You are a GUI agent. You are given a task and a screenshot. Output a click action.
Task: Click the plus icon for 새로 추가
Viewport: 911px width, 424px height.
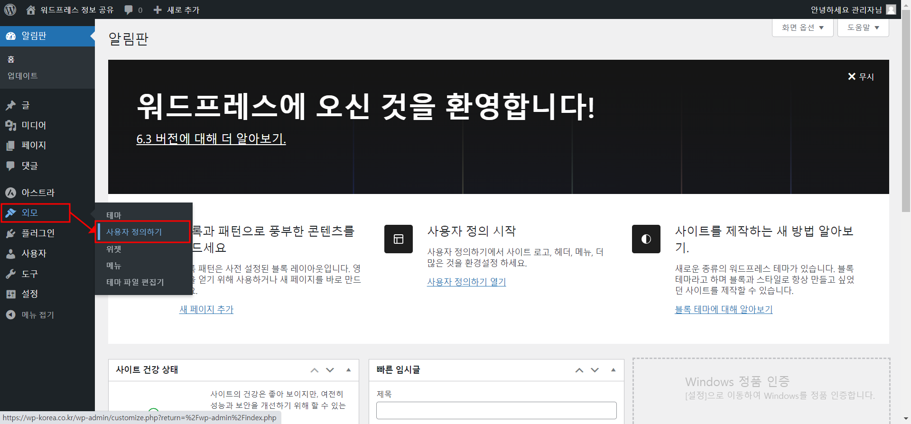158,9
